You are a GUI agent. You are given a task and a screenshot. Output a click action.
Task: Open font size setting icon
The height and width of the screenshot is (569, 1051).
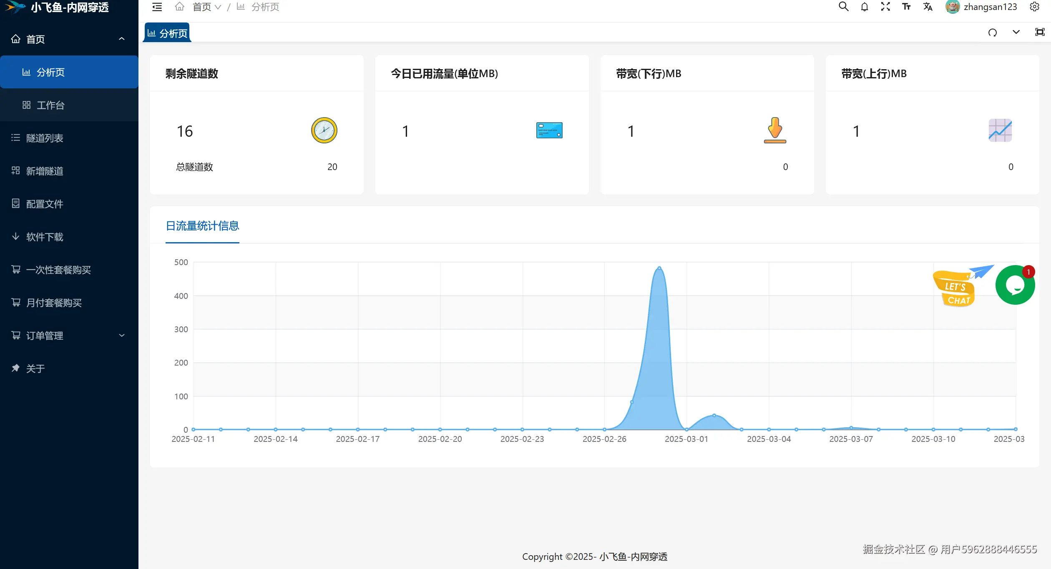pos(906,7)
